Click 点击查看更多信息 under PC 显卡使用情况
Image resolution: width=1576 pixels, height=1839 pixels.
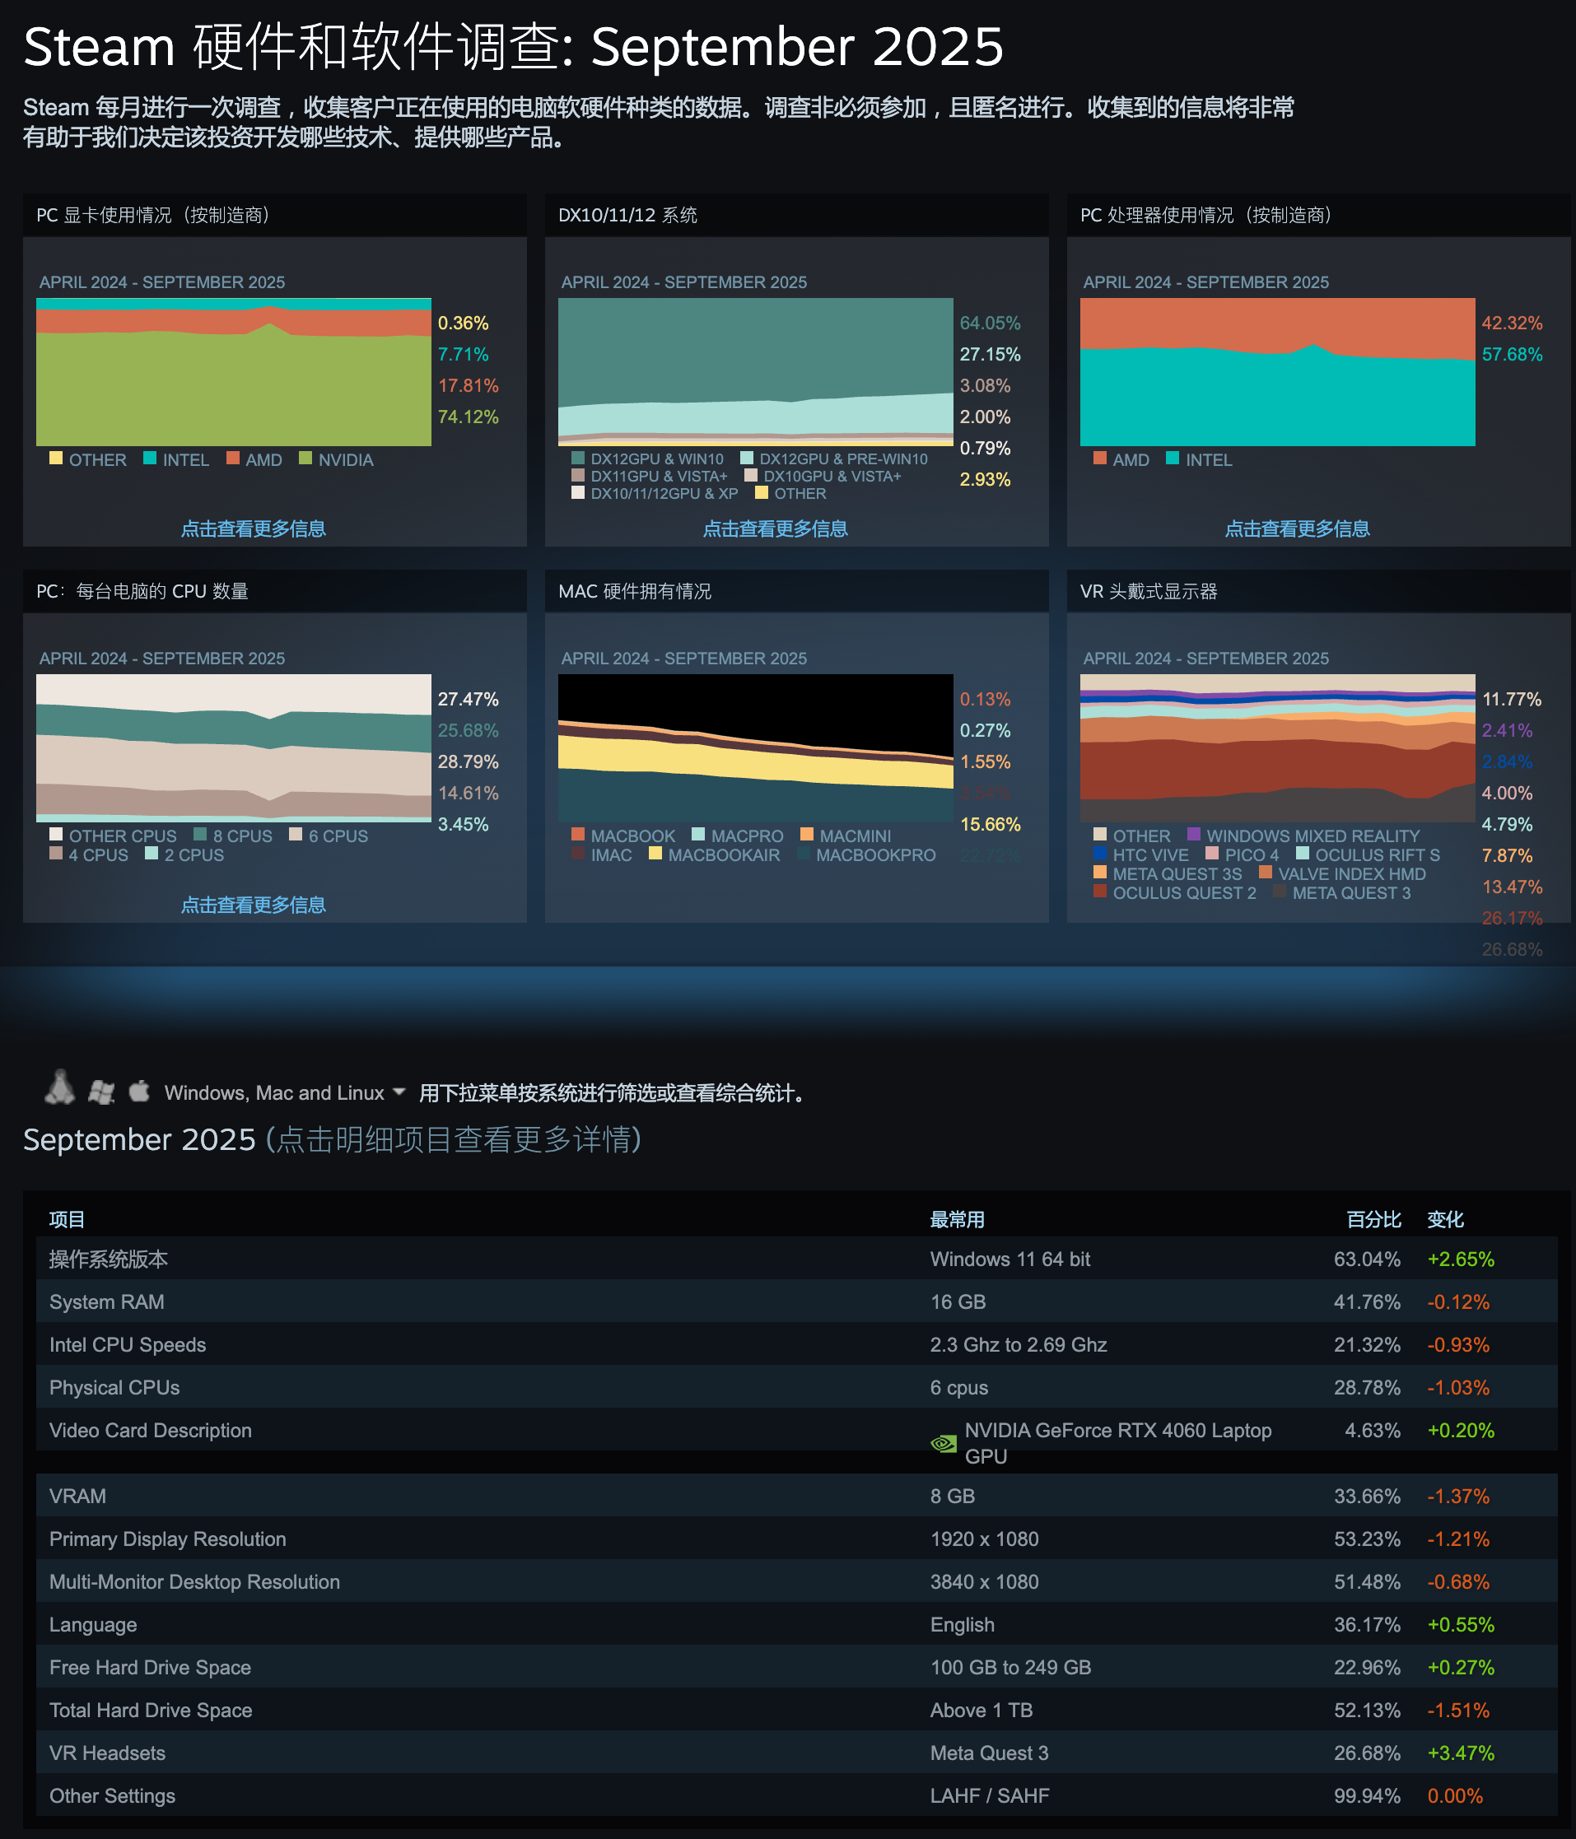[x=253, y=529]
